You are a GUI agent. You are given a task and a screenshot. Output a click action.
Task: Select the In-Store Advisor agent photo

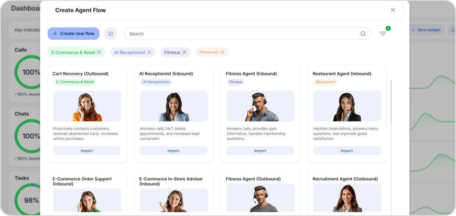[174, 200]
